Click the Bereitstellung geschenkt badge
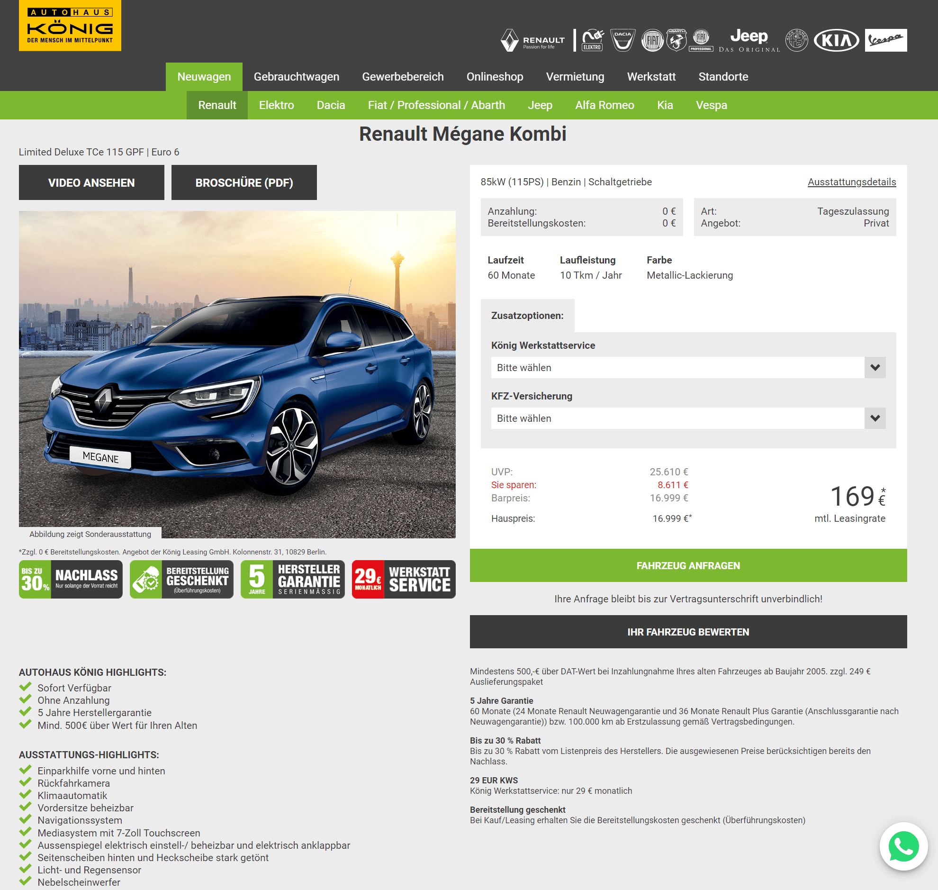The image size is (938, 890). pyautogui.click(x=181, y=579)
